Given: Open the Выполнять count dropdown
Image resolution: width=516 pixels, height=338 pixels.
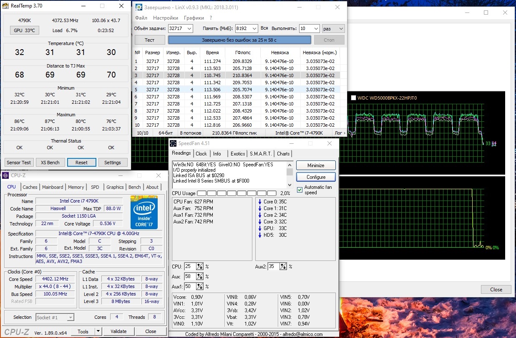Looking at the screenshot, I should 316,28.
